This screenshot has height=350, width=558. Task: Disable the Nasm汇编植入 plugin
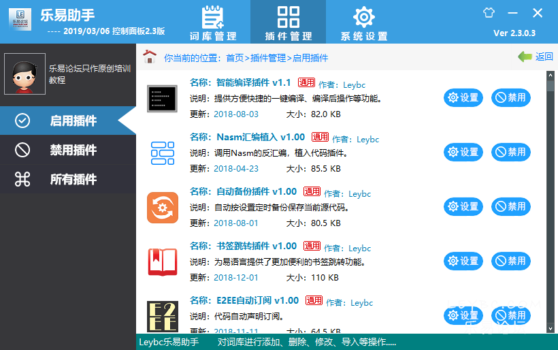point(510,153)
